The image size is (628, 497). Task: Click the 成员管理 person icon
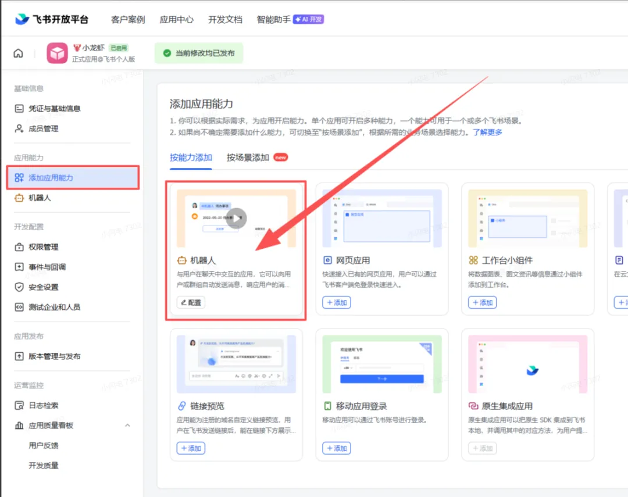[19, 128]
